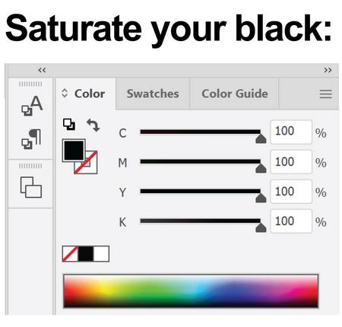Pick a color from the spectrum bar

coord(191,291)
